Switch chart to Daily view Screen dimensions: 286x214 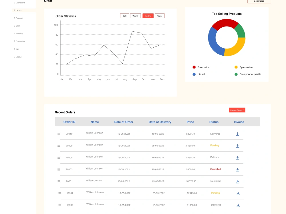(125, 16)
